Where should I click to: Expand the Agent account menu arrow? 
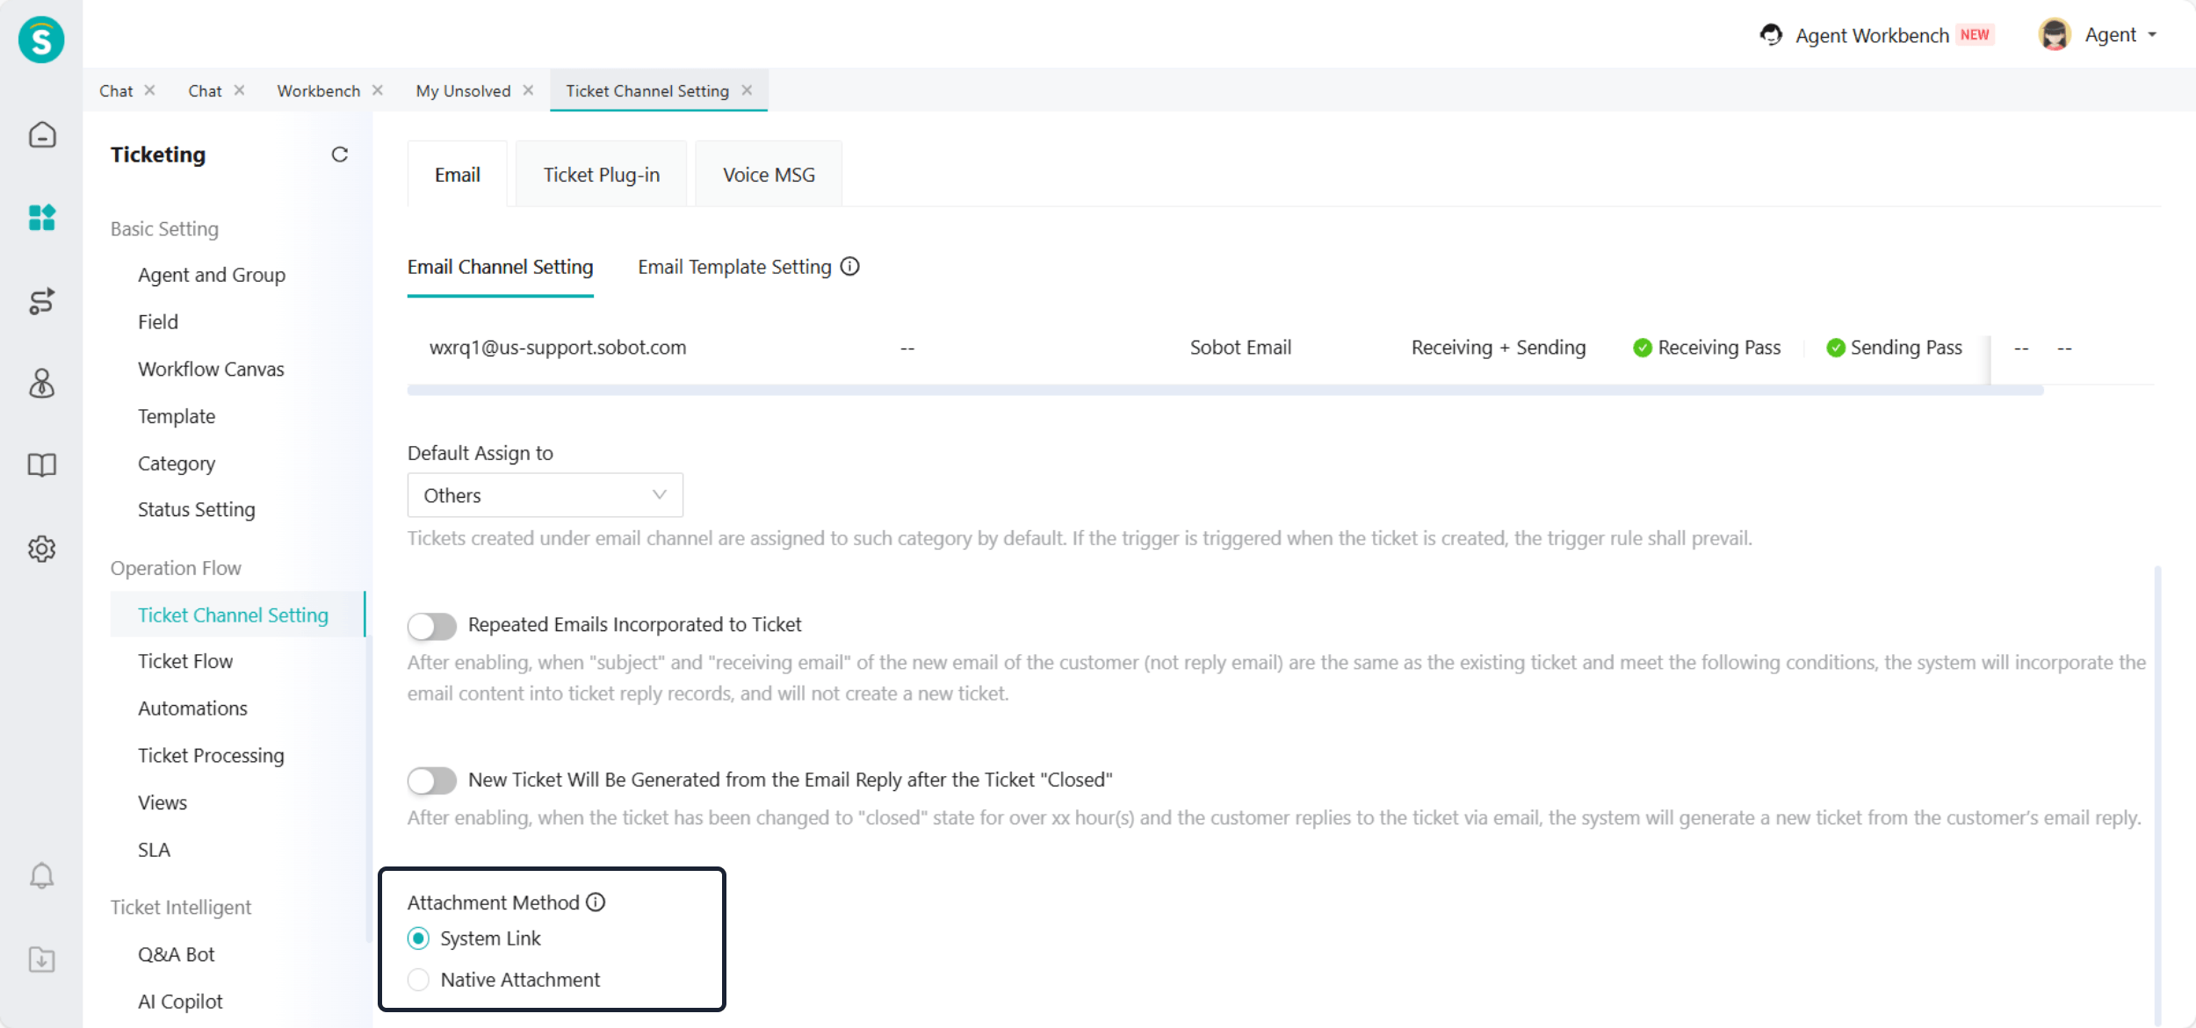[2152, 35]
